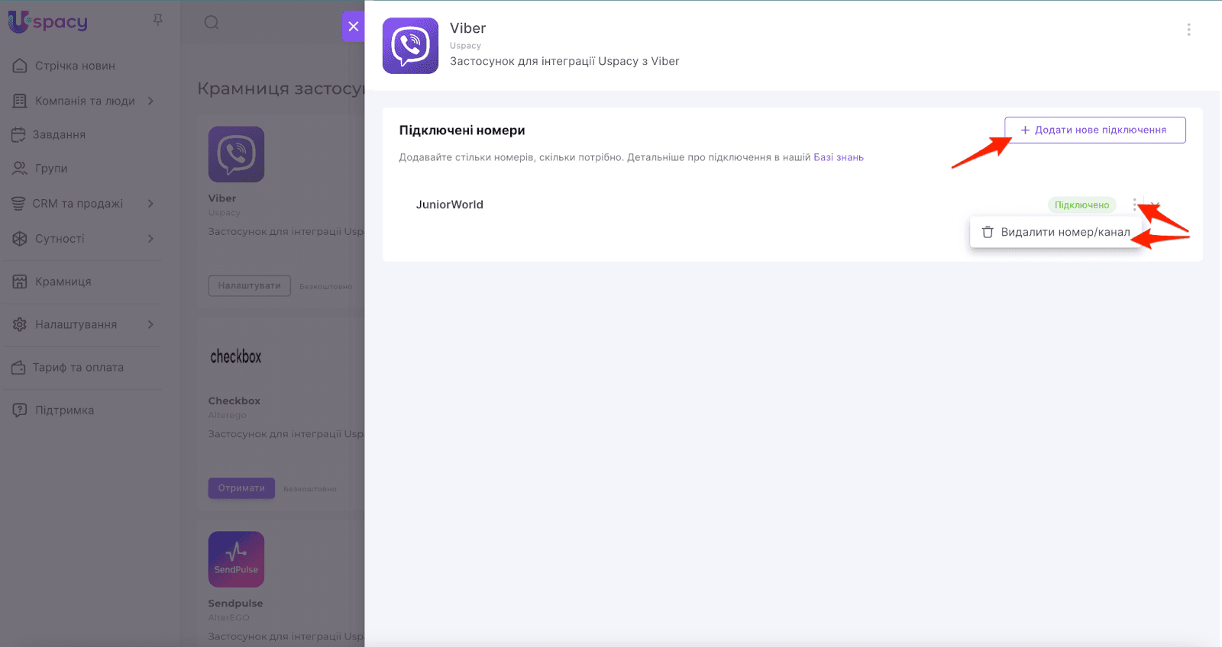Viewport: 1222px width, 647px height.
Task: Click the Підключено status badge
Action: point(1081,204)
